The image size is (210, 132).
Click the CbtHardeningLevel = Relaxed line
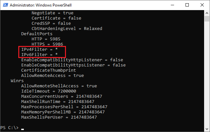pos(67,29)
